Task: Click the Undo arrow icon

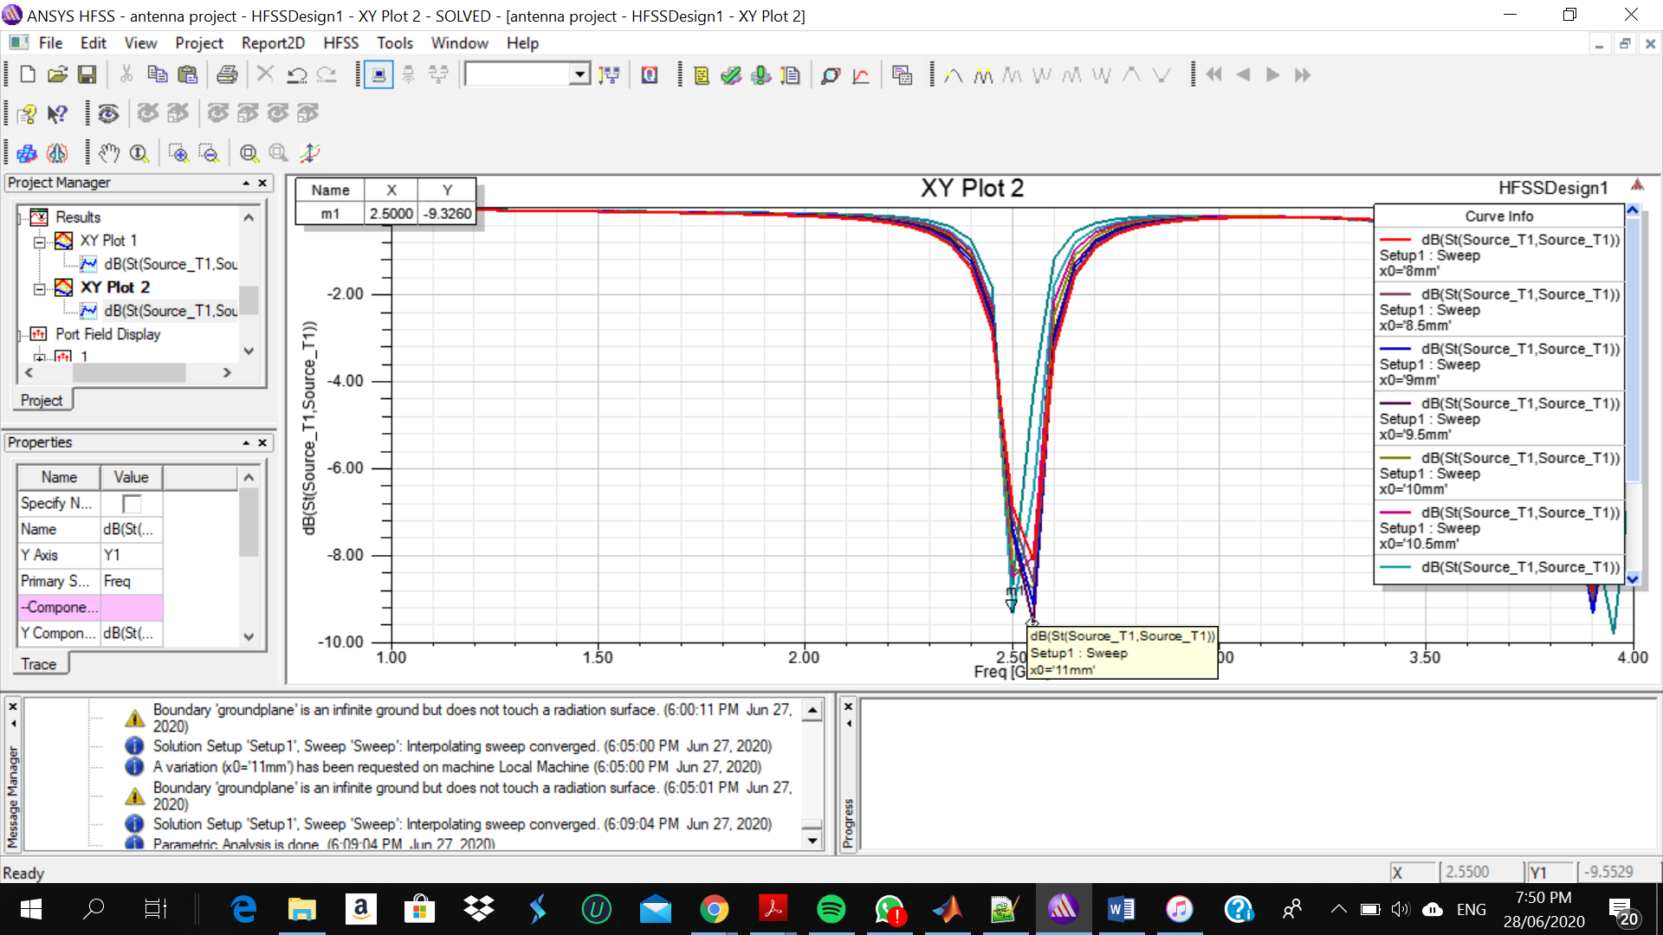Action: (x=296, y=75)
